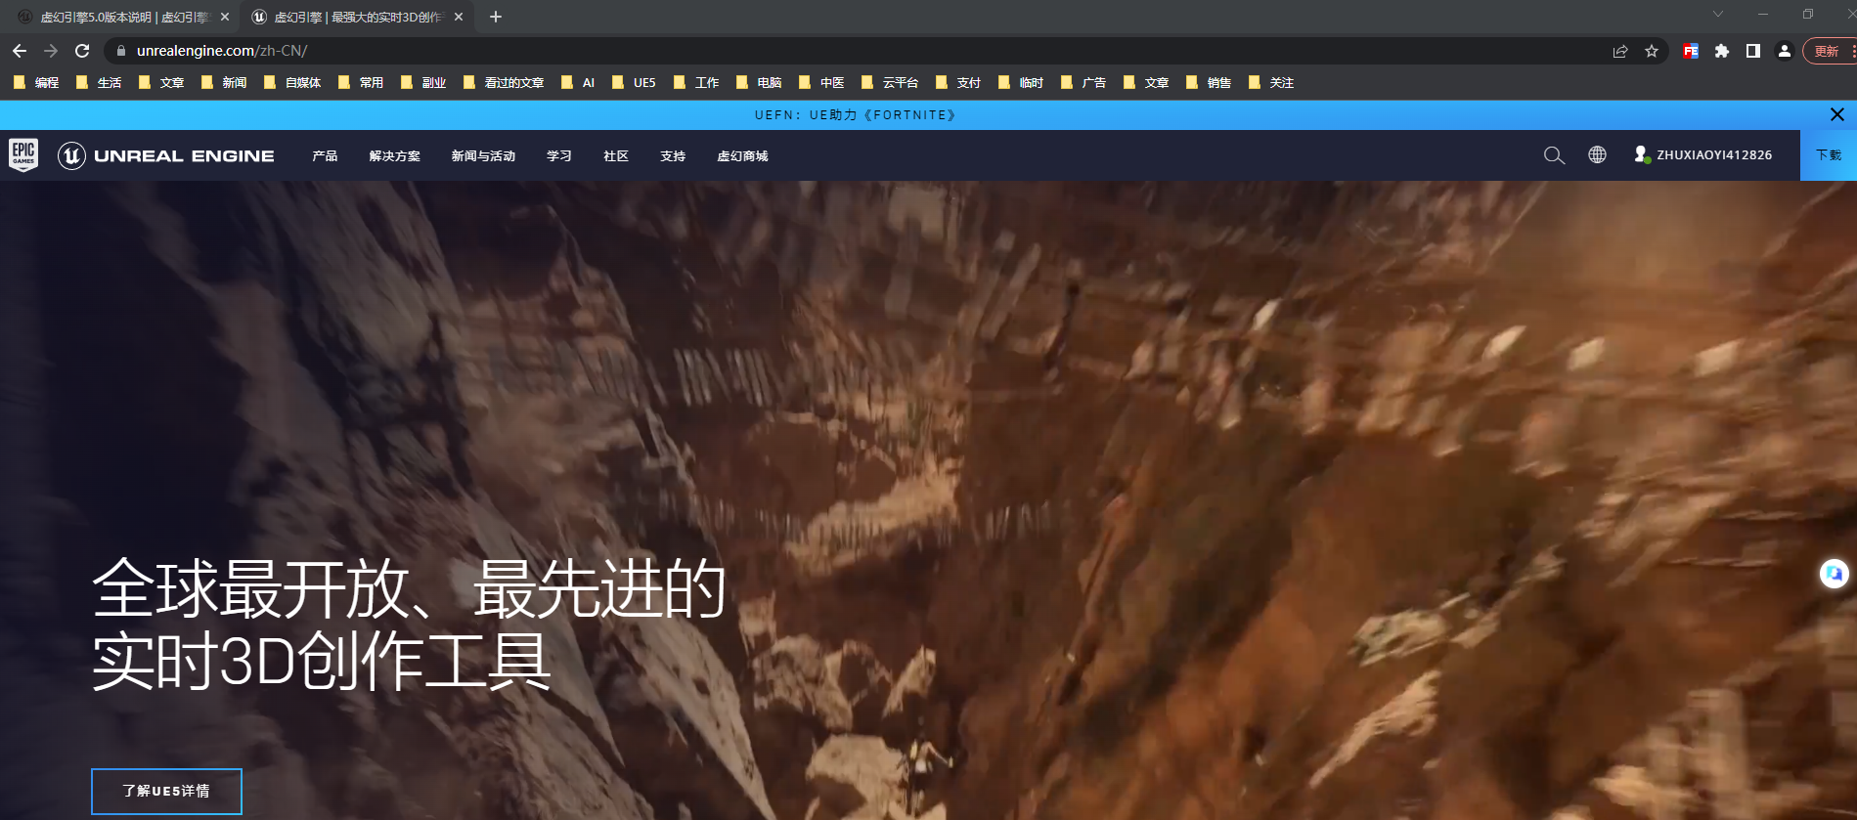Open the 电脑 bookmark folder
This screenshot has height=820, width=1857.
tap(760, 82)
